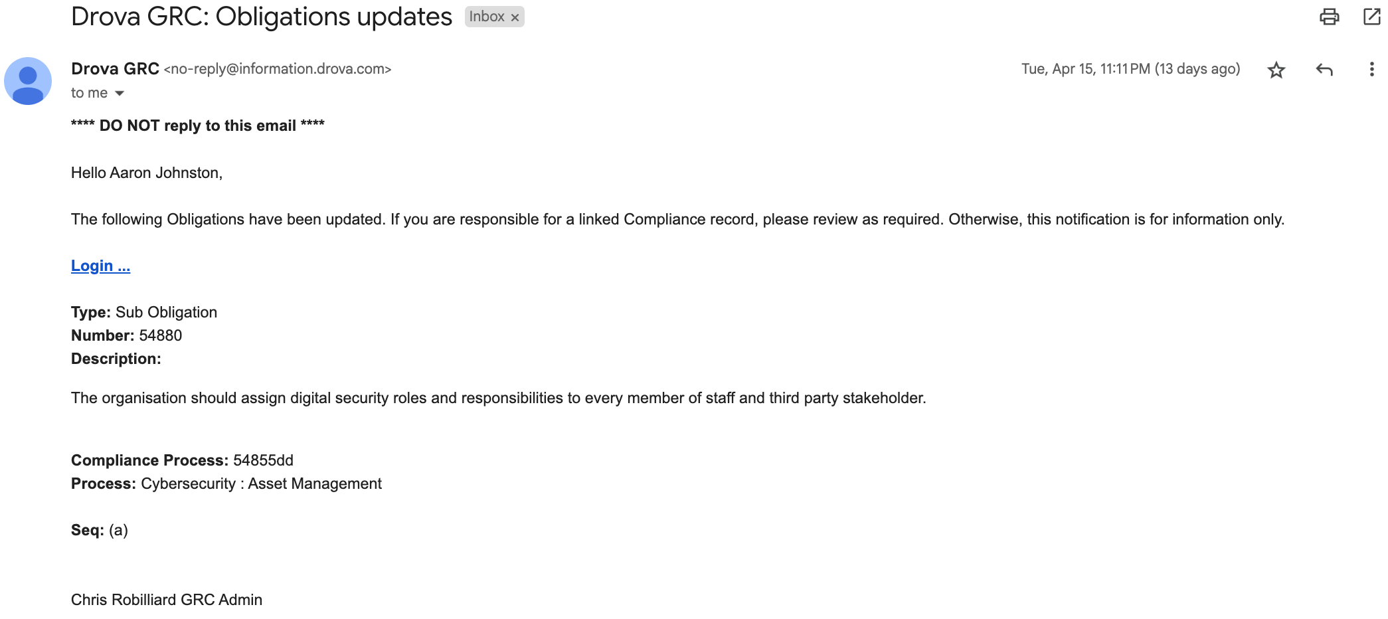Click the sender name Drova GRC

[x=115, y=68]
